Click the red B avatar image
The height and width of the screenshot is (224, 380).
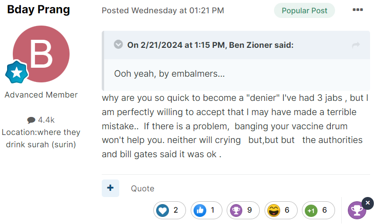point(41,54)
